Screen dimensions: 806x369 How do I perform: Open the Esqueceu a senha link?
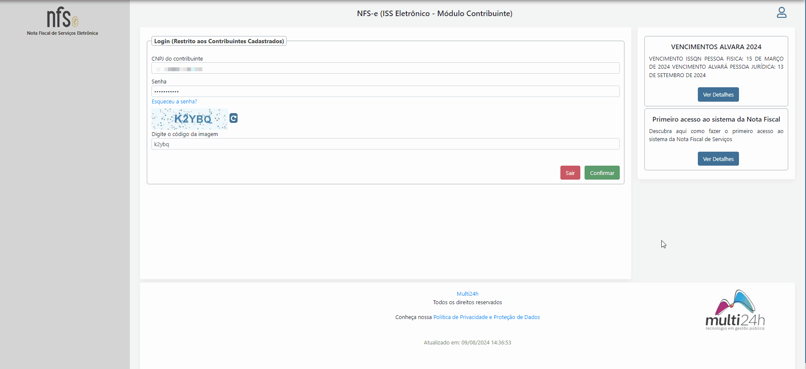click(174, 102)
